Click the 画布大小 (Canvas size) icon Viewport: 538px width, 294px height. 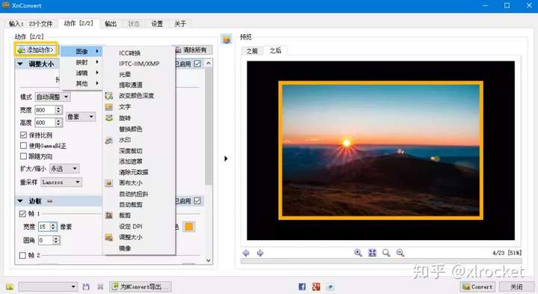109,183
